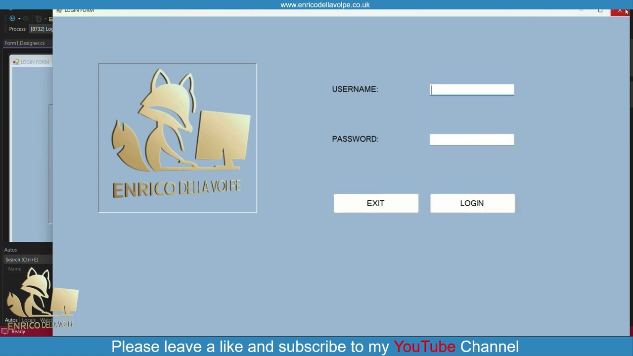
Task: Click the Autos Search (Ctrl+E) box
Action: click(28, 260)
